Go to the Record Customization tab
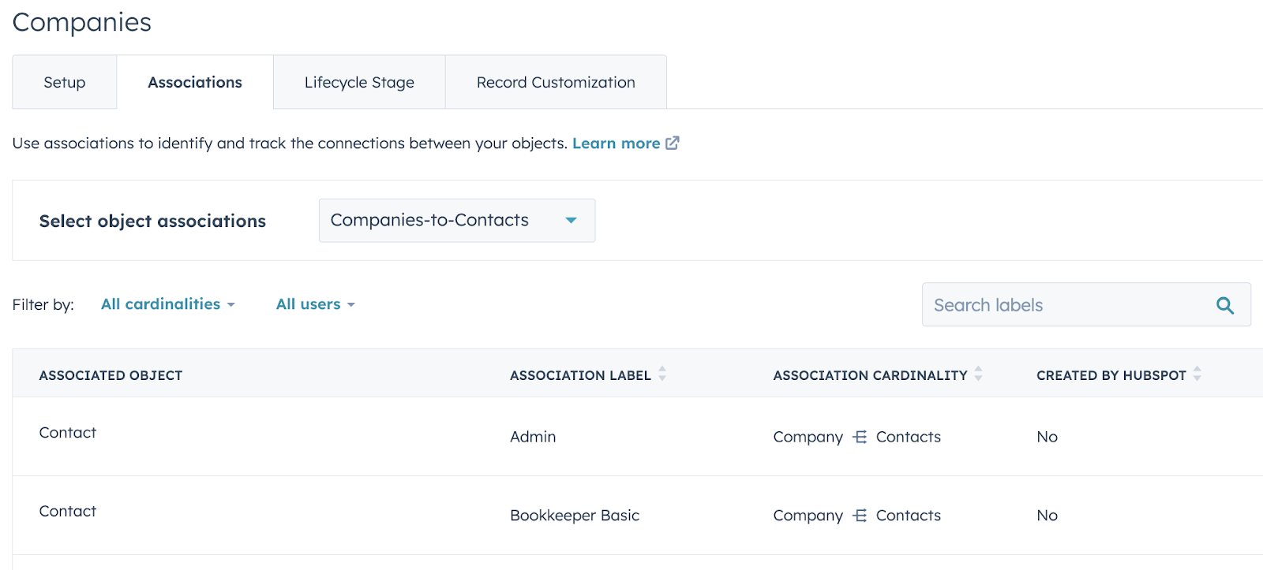Image resolution: width=1263 pixels, height=570 pixels. (x=556, y=83)
